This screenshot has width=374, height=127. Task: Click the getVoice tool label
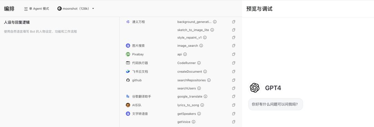tap(184, 122)
